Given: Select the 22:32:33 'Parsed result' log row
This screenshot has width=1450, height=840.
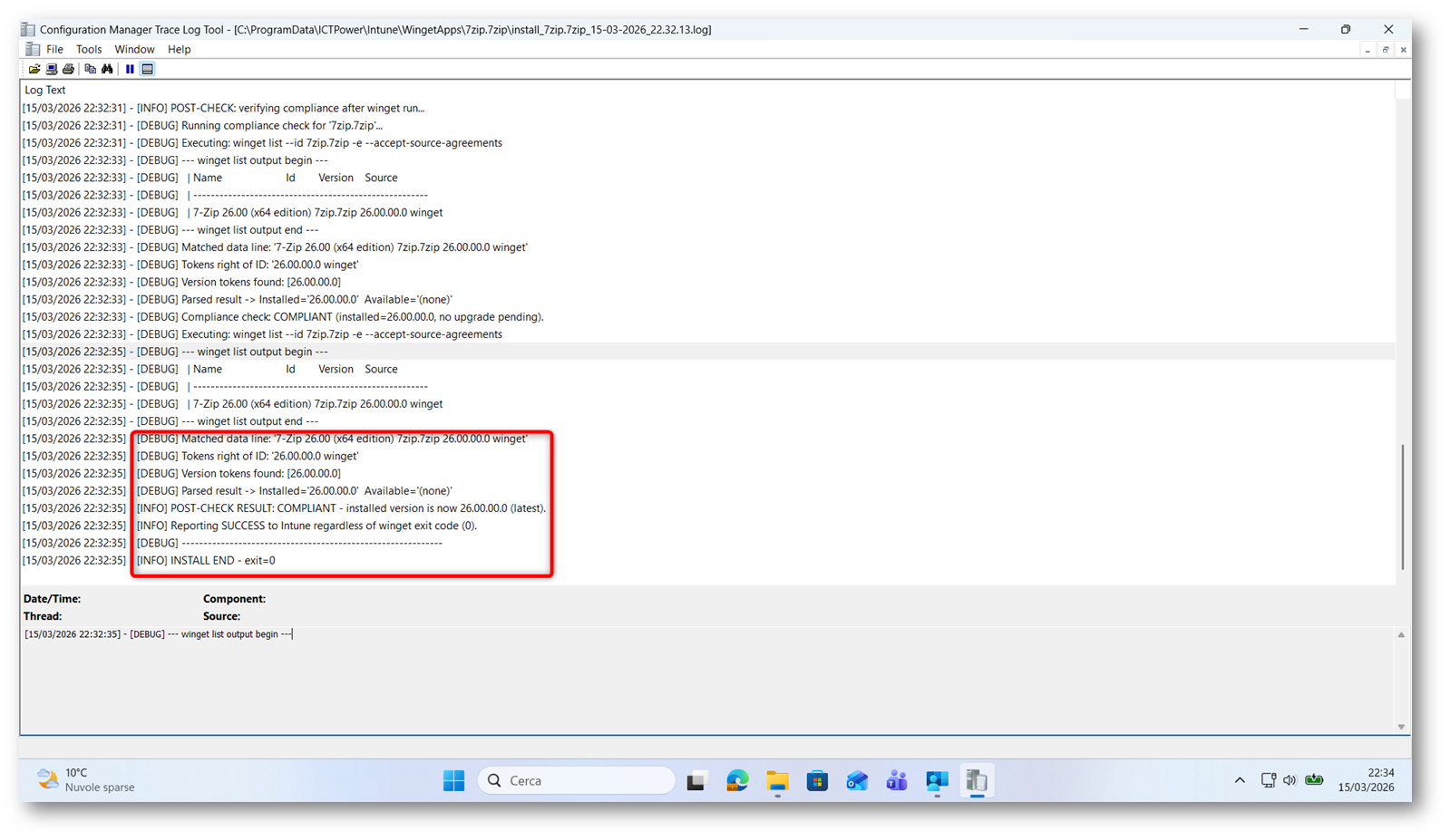Looking at the screenshot, I should tap(708, 299).
